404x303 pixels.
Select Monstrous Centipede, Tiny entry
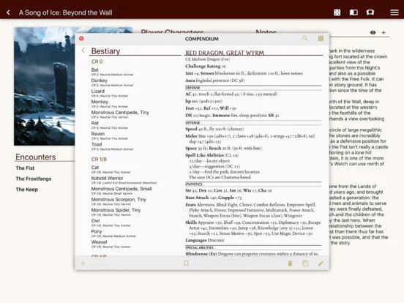120,114
